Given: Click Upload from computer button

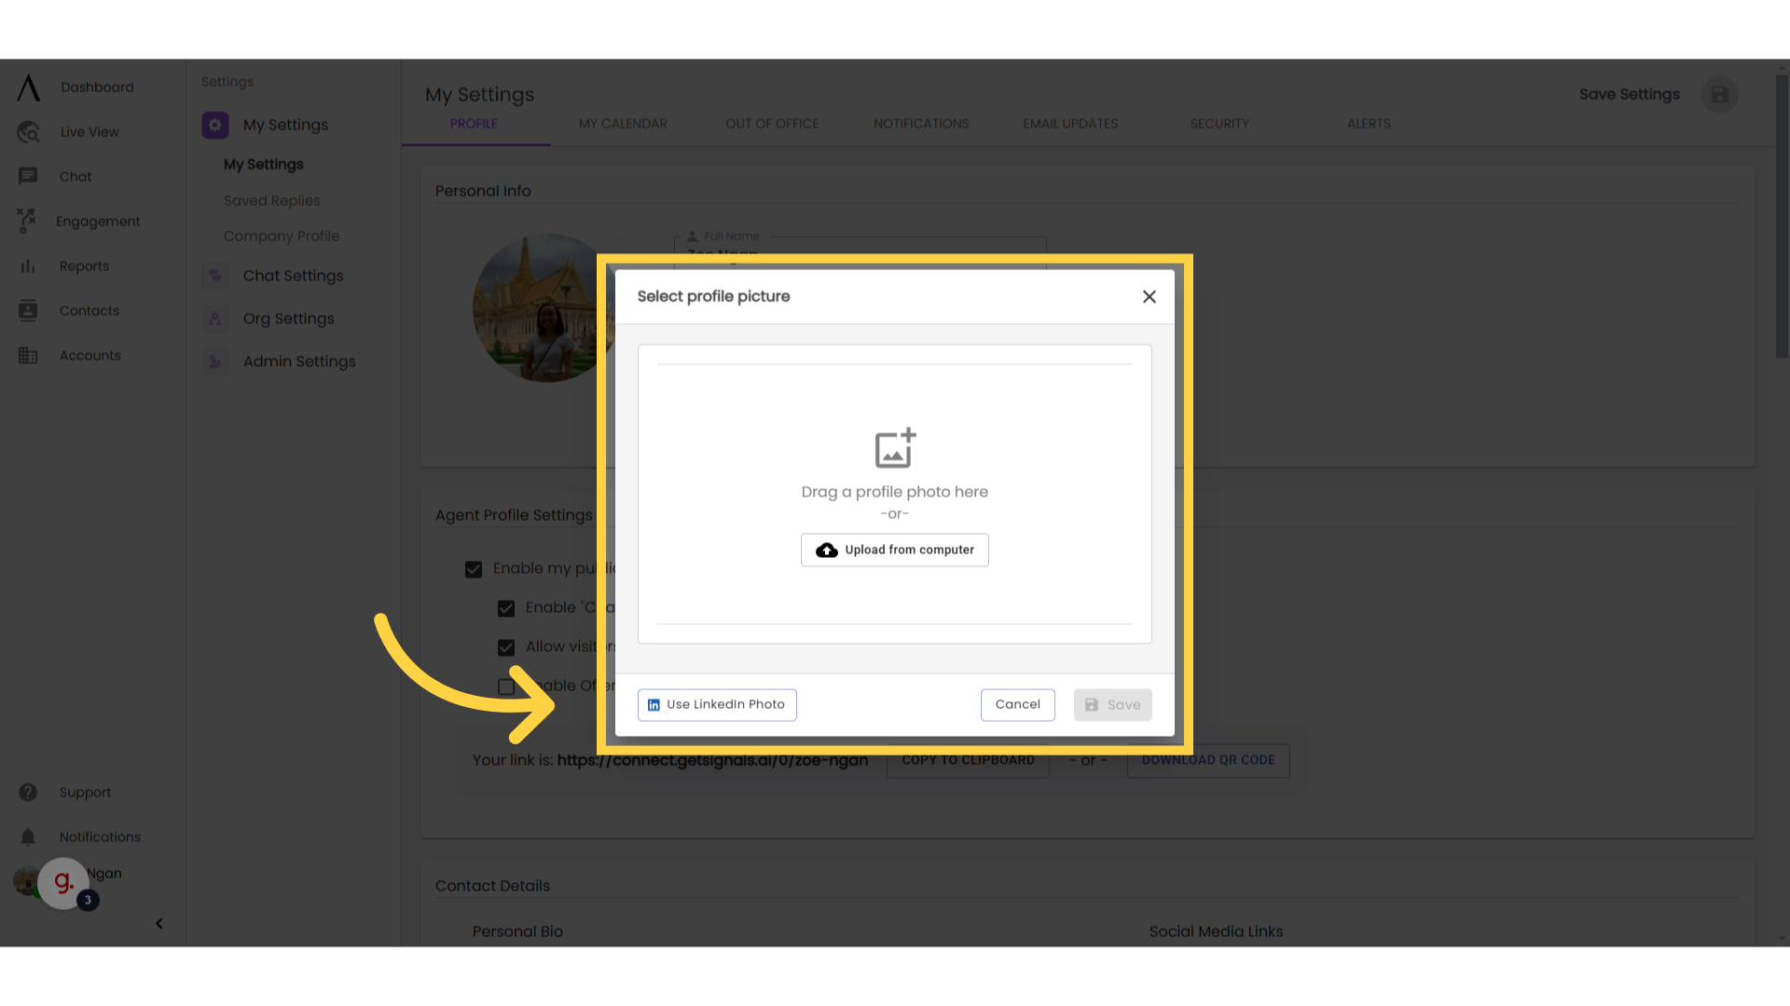Looking at the screenshot, I should point(895,549).
